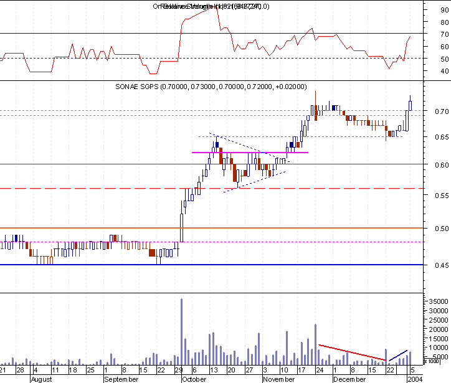
Task: Select the date label 13 on the time axis
Action: [214, 370]
